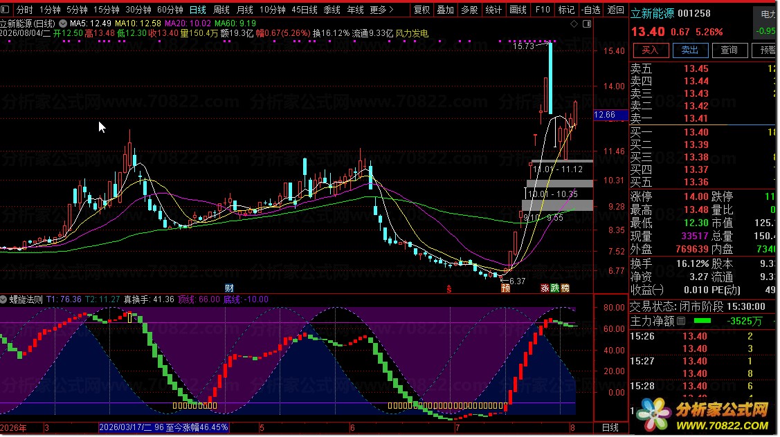
Task: Click the 买五 13.36 price row
Action: (x=704, y=182)
